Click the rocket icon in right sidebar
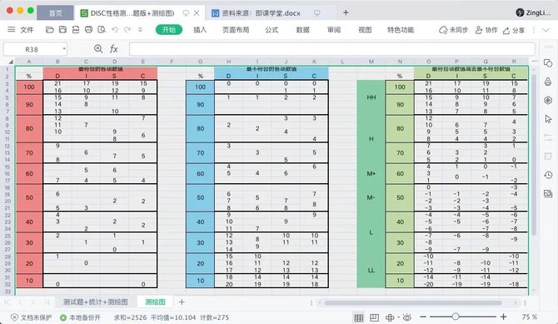Screen dimensions: 558x324 (x=548, y=82)
